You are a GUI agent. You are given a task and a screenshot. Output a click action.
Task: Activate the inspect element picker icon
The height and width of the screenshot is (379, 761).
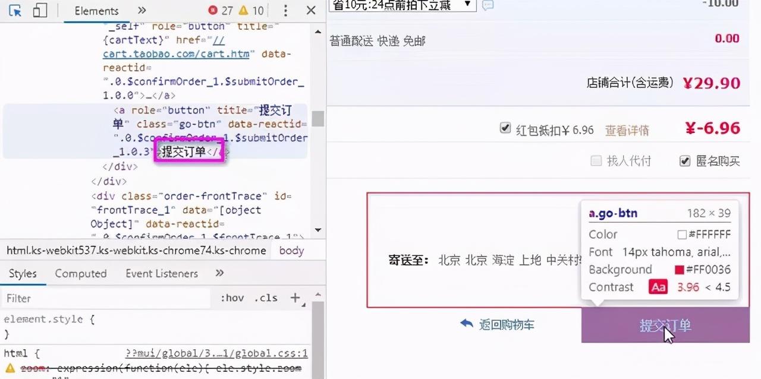(x=16, y=11)
